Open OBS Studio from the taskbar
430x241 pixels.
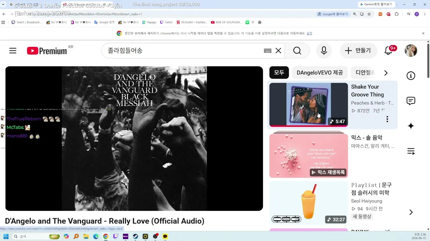coord(155,236)
